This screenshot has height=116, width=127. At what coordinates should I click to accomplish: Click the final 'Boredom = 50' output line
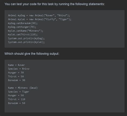point(17,103)
